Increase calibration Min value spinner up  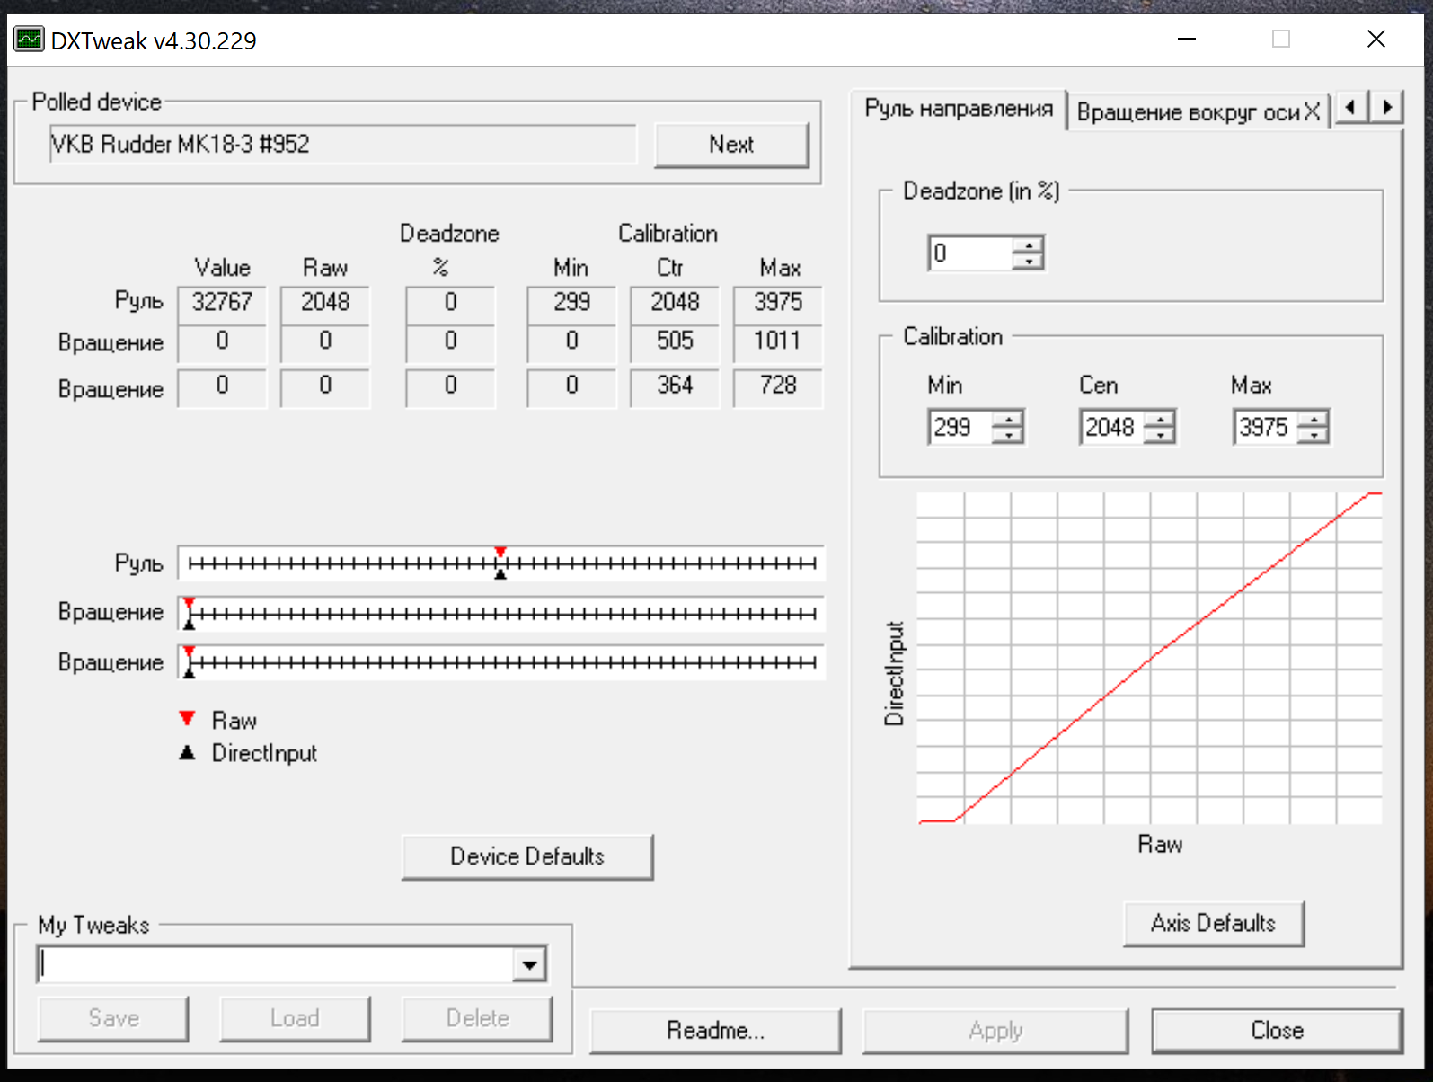pyautogui.click(x=1009, y=420)
